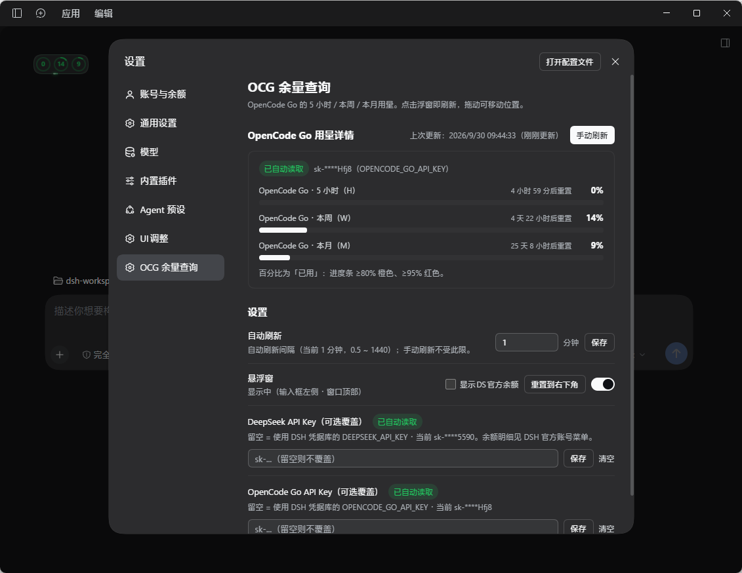
Task: Focus the DeepSeek API Key input
Action: pyautogui.click(x=403, y=458)
